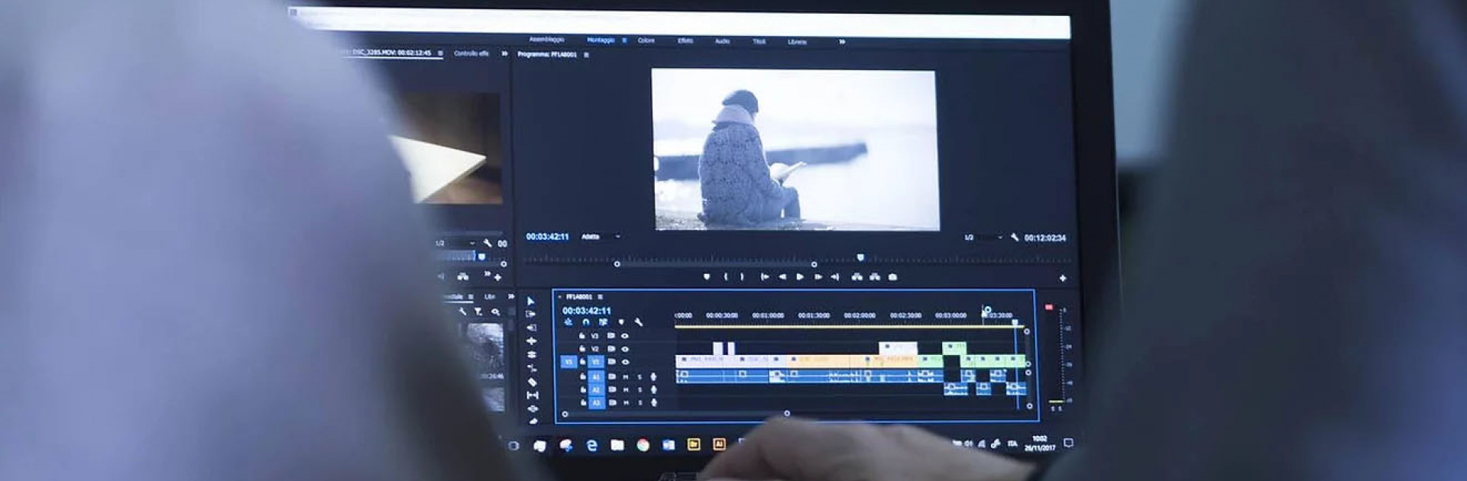Image resolution: width=1467 pixels, height=481 pixels.
Task: Toggle nest sequences insert mode button
Action: (568, 322)
